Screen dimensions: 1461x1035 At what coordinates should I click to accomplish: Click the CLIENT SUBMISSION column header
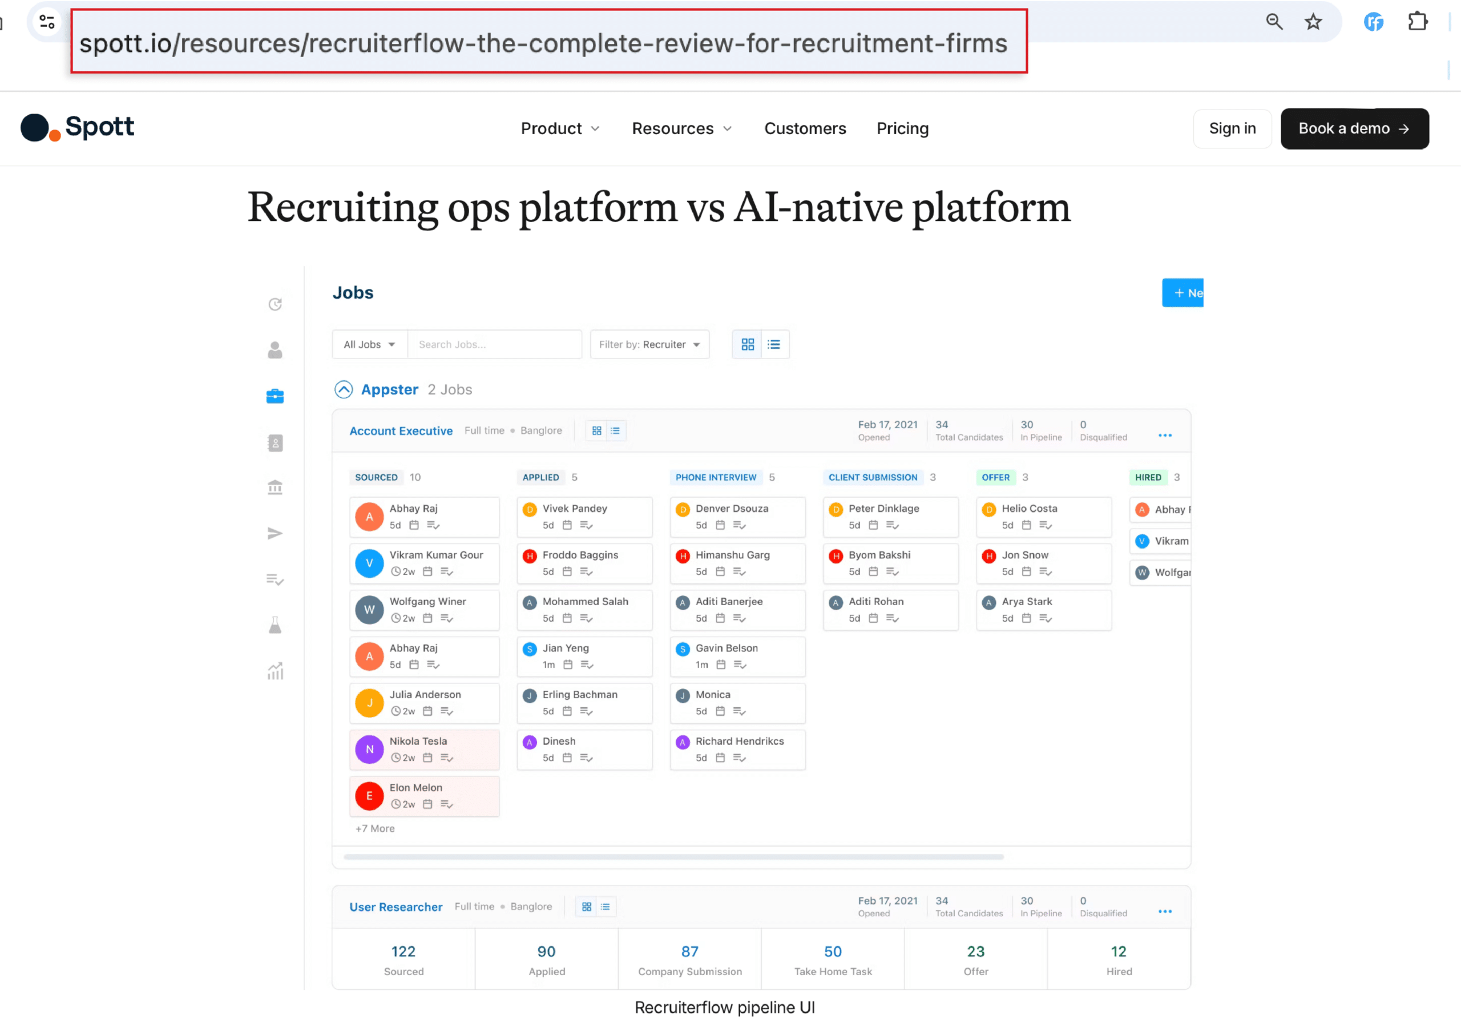tap(873, 477)
